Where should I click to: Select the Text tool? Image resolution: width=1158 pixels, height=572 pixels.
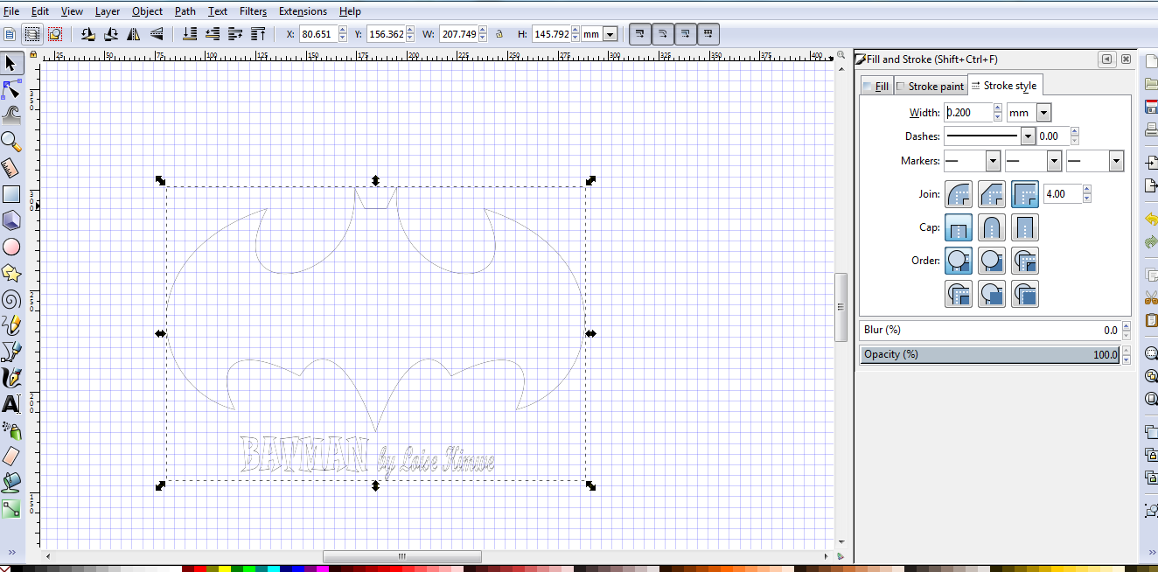11,404
